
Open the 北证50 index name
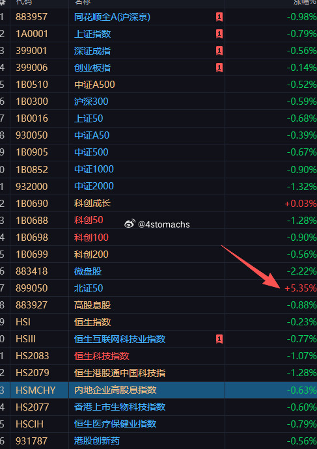89,288
